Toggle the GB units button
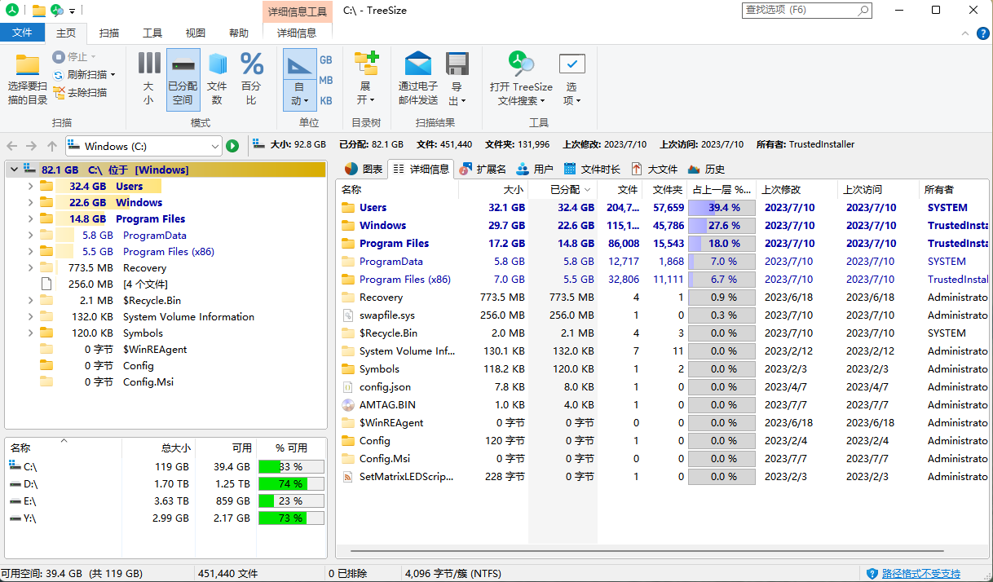The image size is (993, 582). 325,60
